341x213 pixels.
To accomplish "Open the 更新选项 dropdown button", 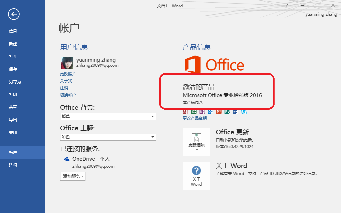I will 197,142.
